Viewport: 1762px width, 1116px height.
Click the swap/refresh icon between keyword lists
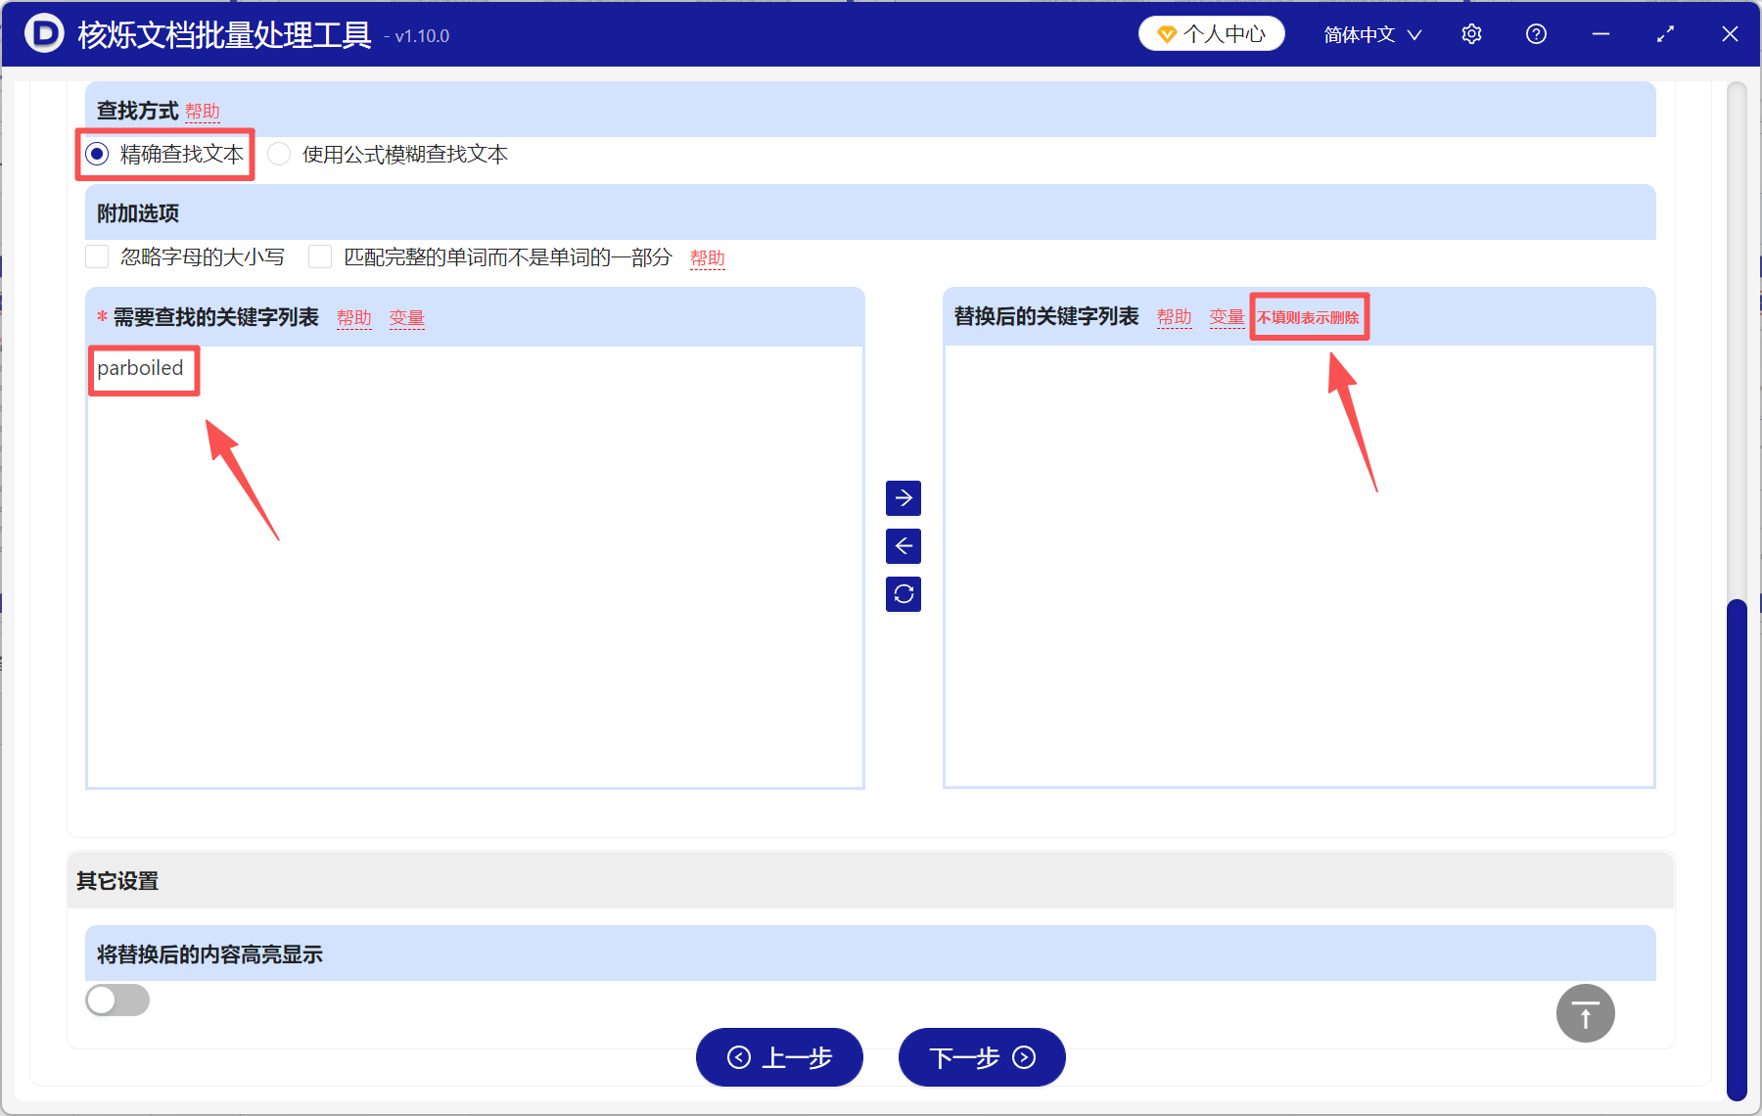pos(904,594)
